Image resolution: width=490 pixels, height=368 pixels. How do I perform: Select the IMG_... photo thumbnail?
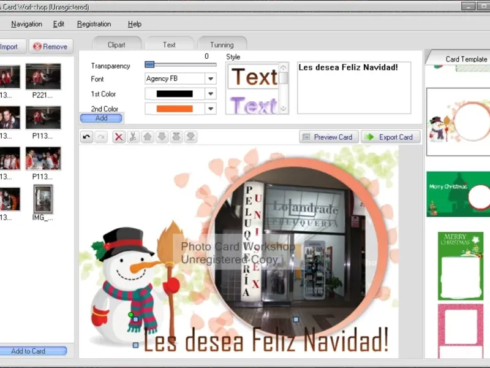pyautogui.click(x=43, y=199)
